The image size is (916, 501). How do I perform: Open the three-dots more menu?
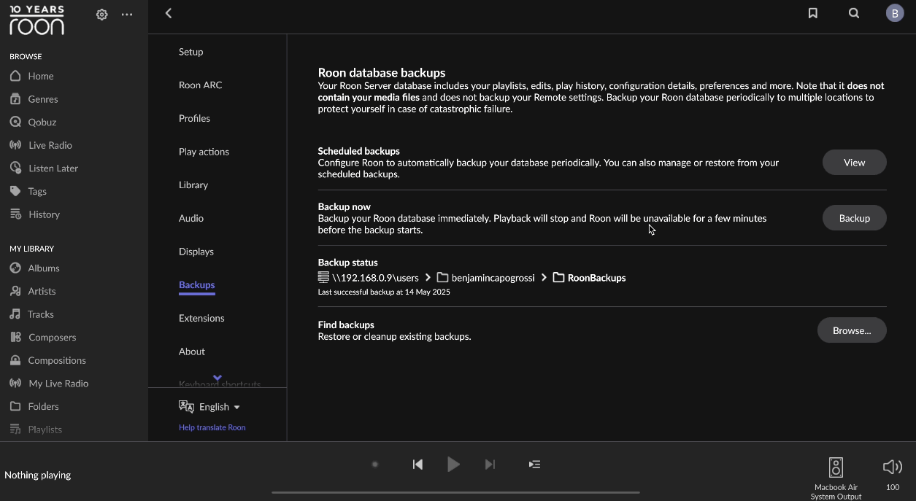click(x=127, y=15)
